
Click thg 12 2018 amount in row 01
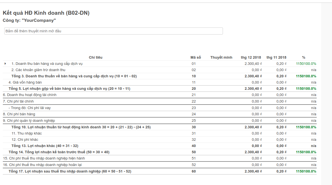tap(253, 63)
